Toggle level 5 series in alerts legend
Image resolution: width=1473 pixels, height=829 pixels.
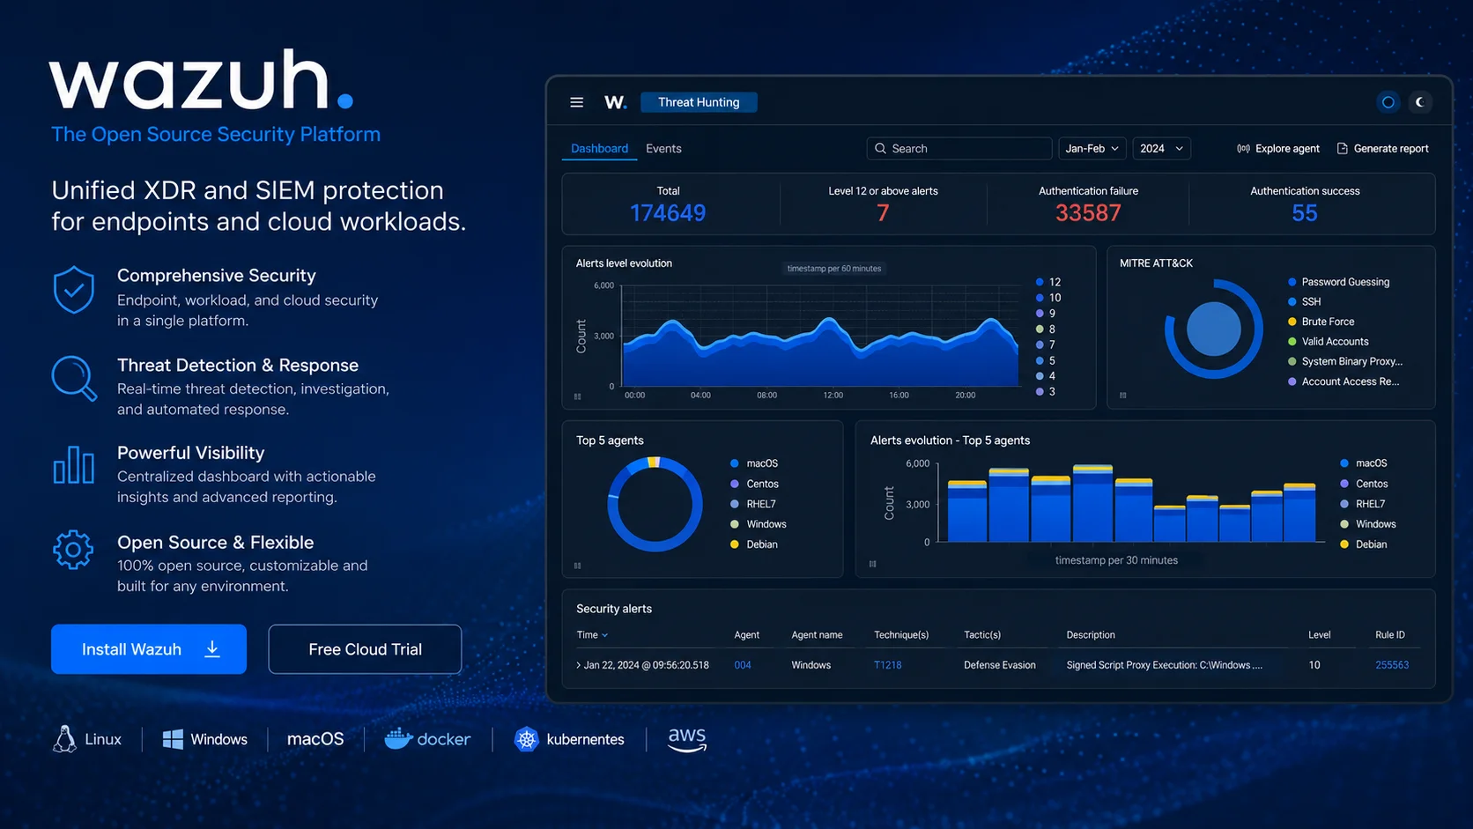[x=1046, y=360]
